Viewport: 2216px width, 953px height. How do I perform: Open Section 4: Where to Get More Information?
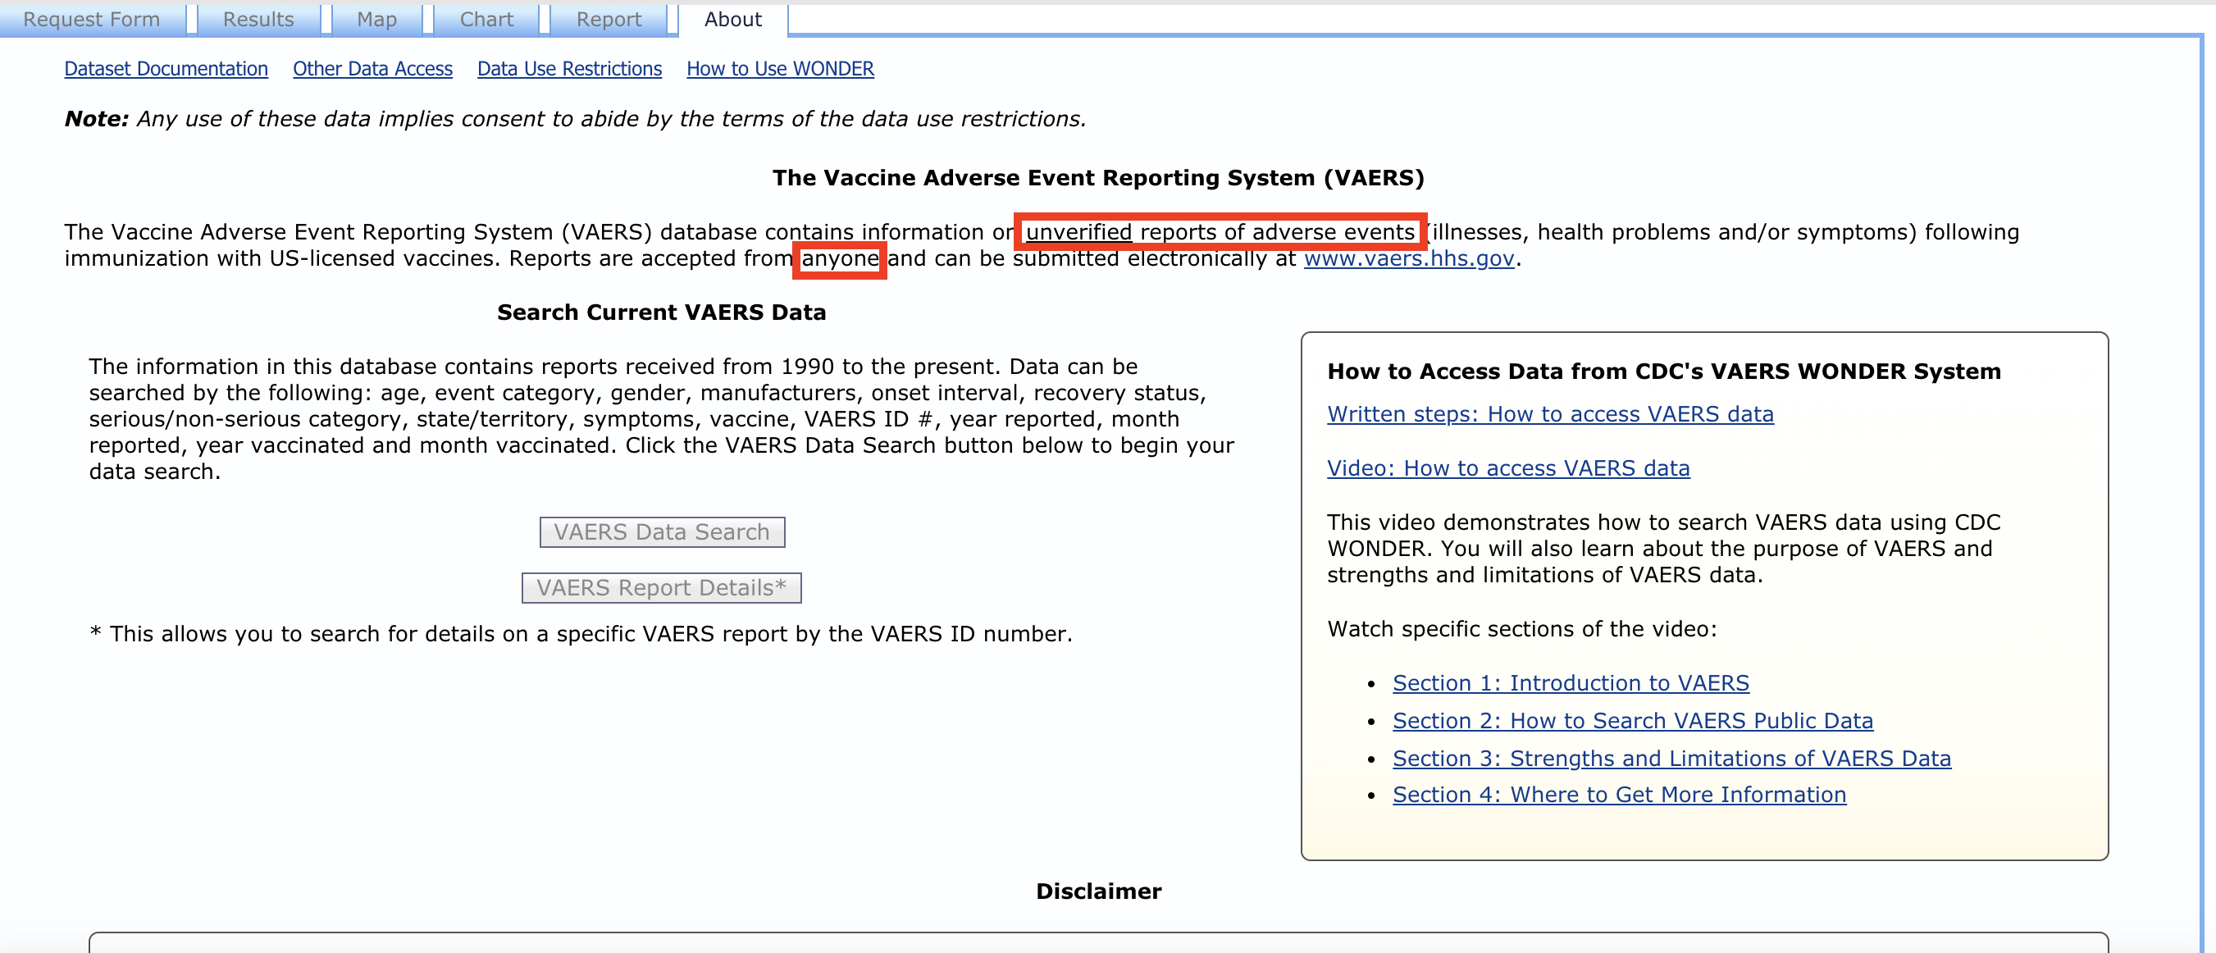1618,795
